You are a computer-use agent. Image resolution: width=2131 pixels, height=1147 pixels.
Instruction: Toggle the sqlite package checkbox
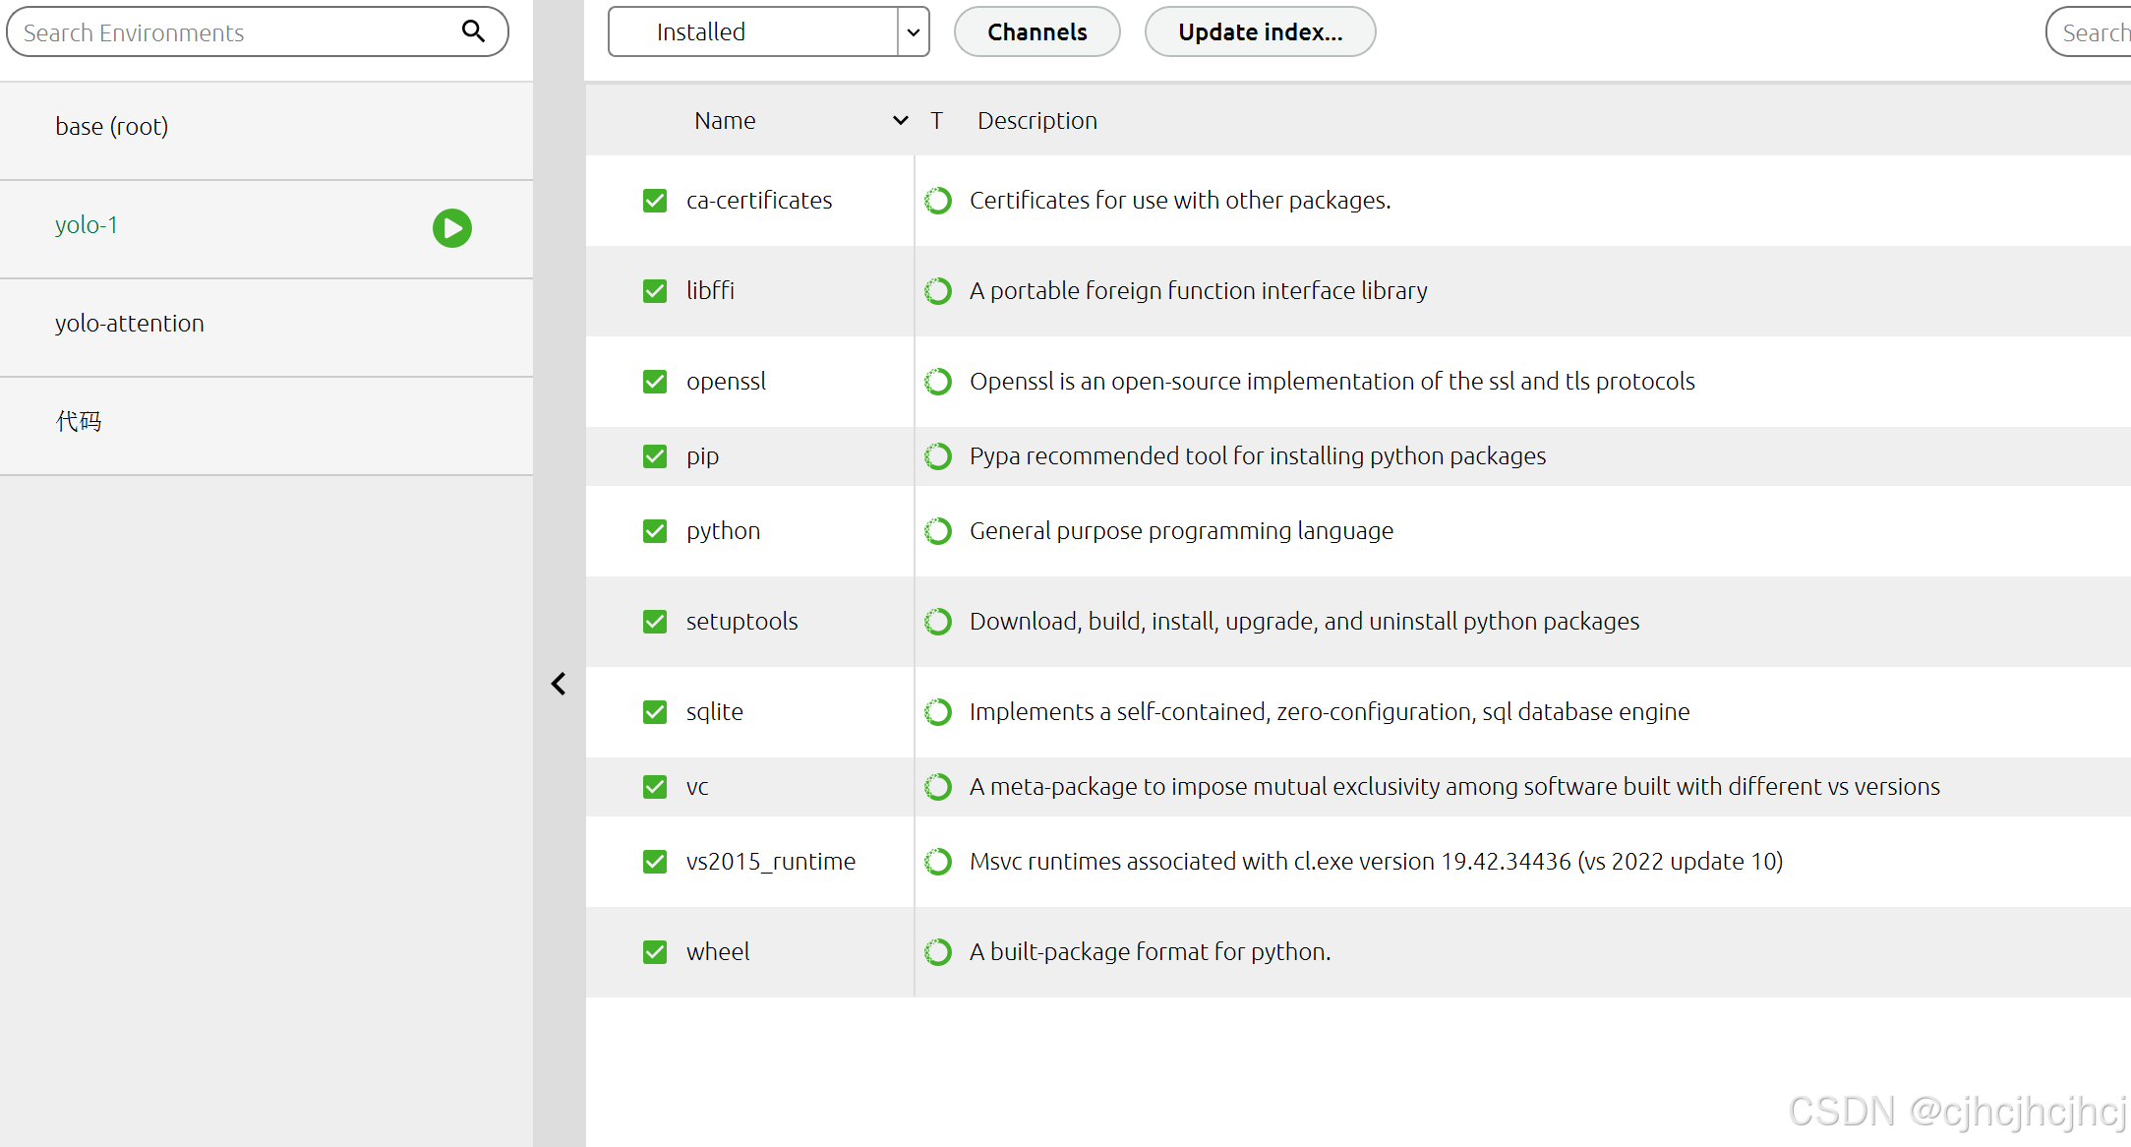[x=655, y=712]
